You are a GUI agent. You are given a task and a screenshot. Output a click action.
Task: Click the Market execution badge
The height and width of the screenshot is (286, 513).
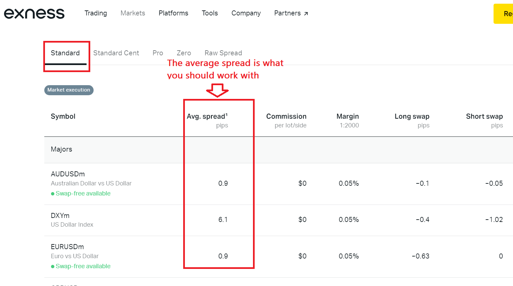[x=69, y=90]
